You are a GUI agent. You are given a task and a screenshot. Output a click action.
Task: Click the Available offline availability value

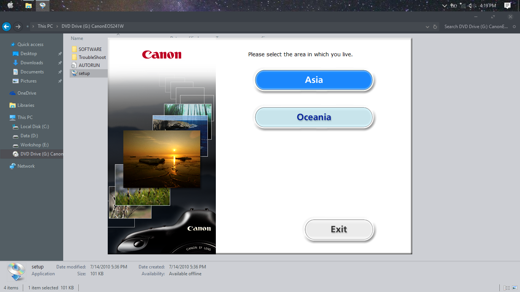[185, 274]
